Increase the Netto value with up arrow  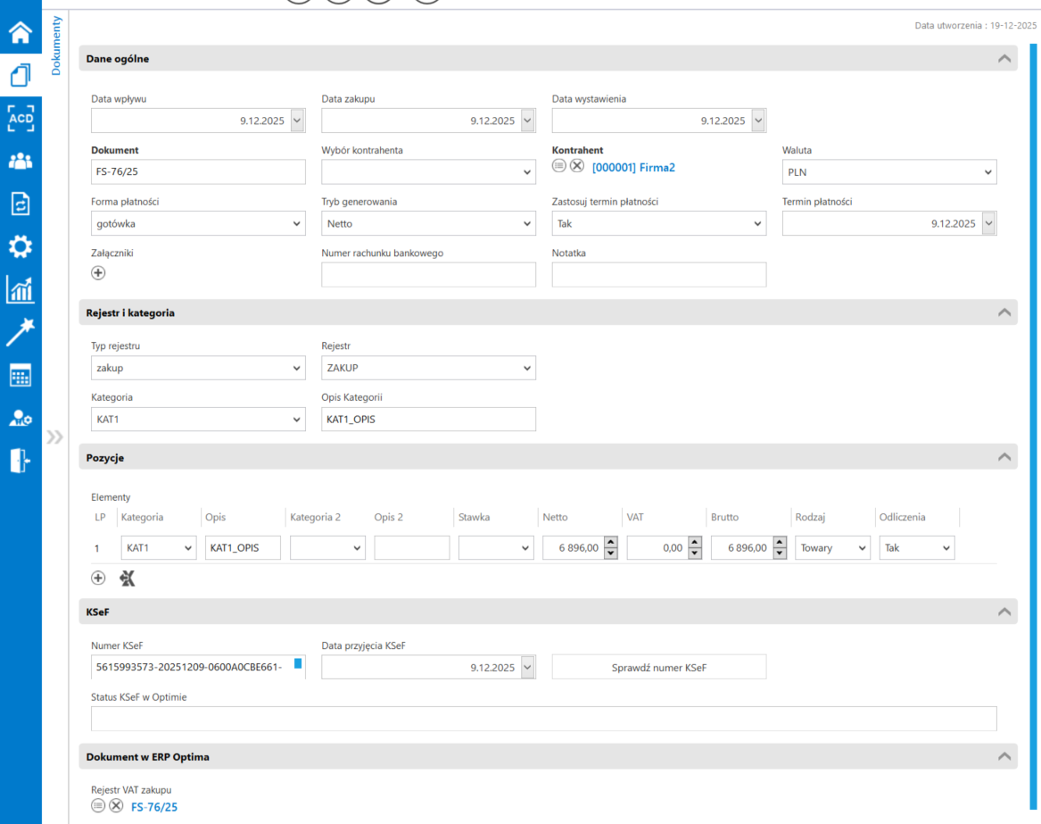pyautogui.click(x=611, y=543)
